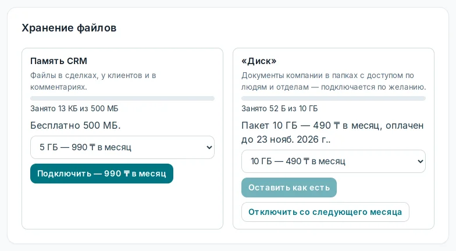Image resolution: width=456 pixels, height=251 pixels.
Task: Click the Оставить как есть button
Action: [x=288, y=188]
